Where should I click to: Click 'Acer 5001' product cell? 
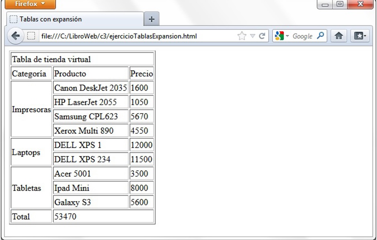pos(91,174)
